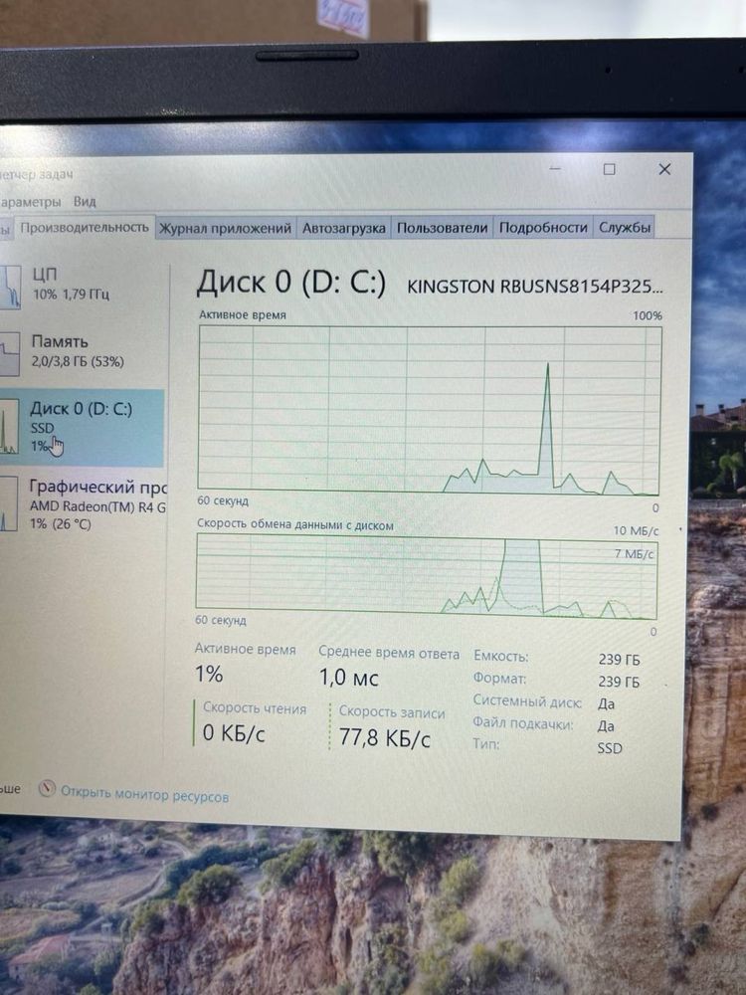746x995 pixels.
Task: Click the disk transfer rate graph
Action: (427, 576)
